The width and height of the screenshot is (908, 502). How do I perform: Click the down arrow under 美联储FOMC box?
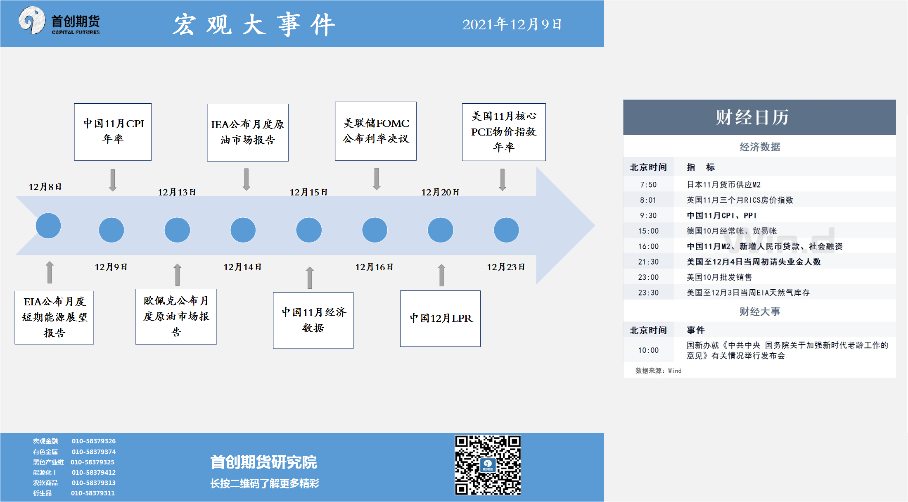[377, 178]
